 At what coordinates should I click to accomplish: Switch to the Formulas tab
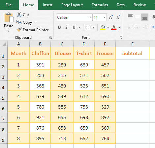pos(100,5)
